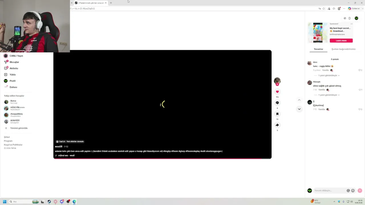The width and height of the screenshot is (365, 205).
Task: Open the Program footer link
Action: (x=8, y=141)
